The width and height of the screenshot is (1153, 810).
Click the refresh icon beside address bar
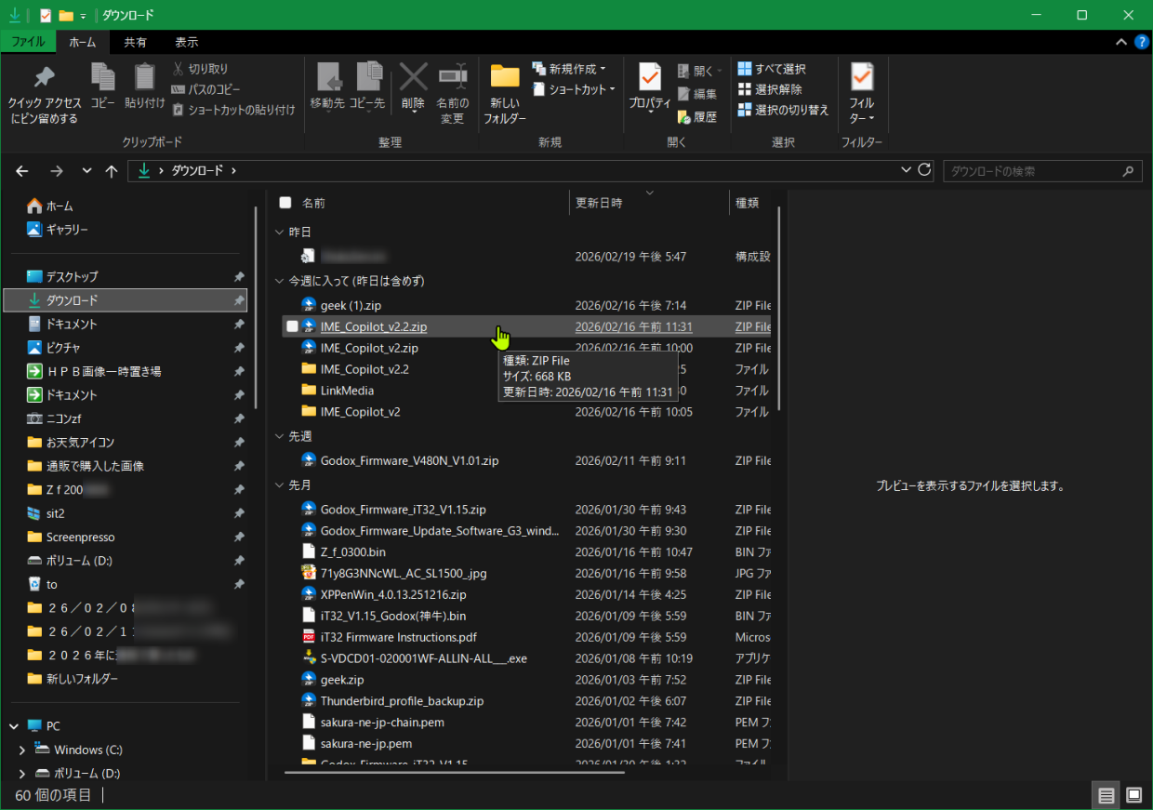[924, 170]
